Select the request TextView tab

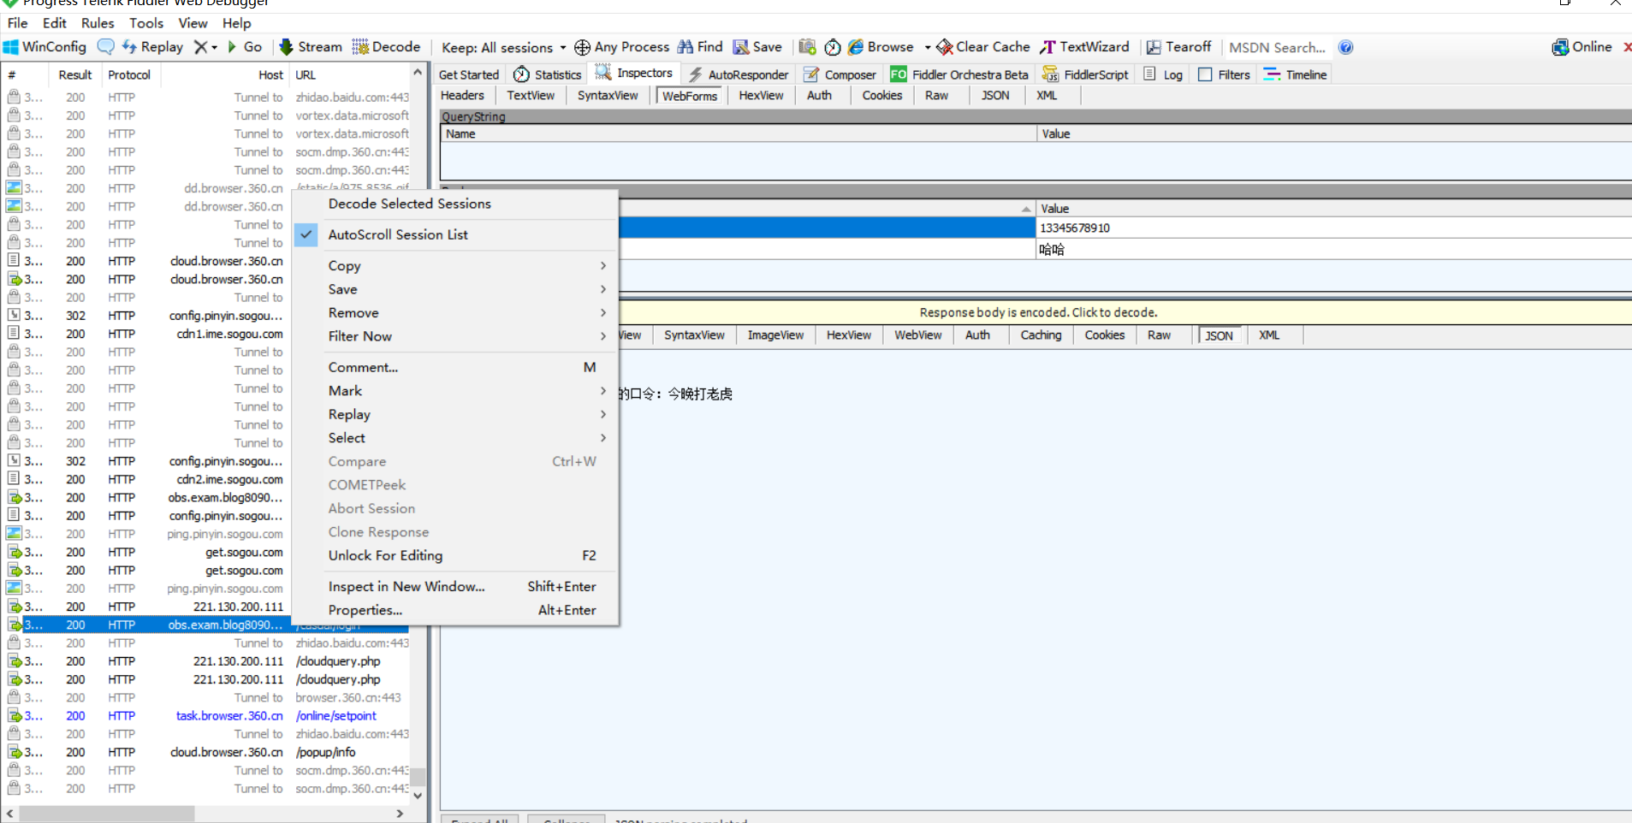coord(531,95)
